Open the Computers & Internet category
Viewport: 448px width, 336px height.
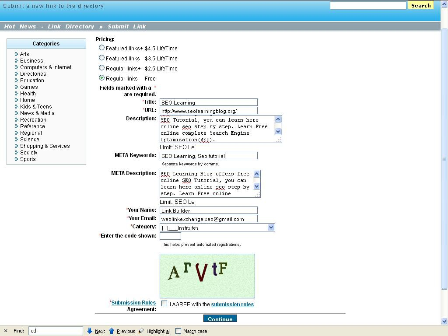(x=45, y=67)
